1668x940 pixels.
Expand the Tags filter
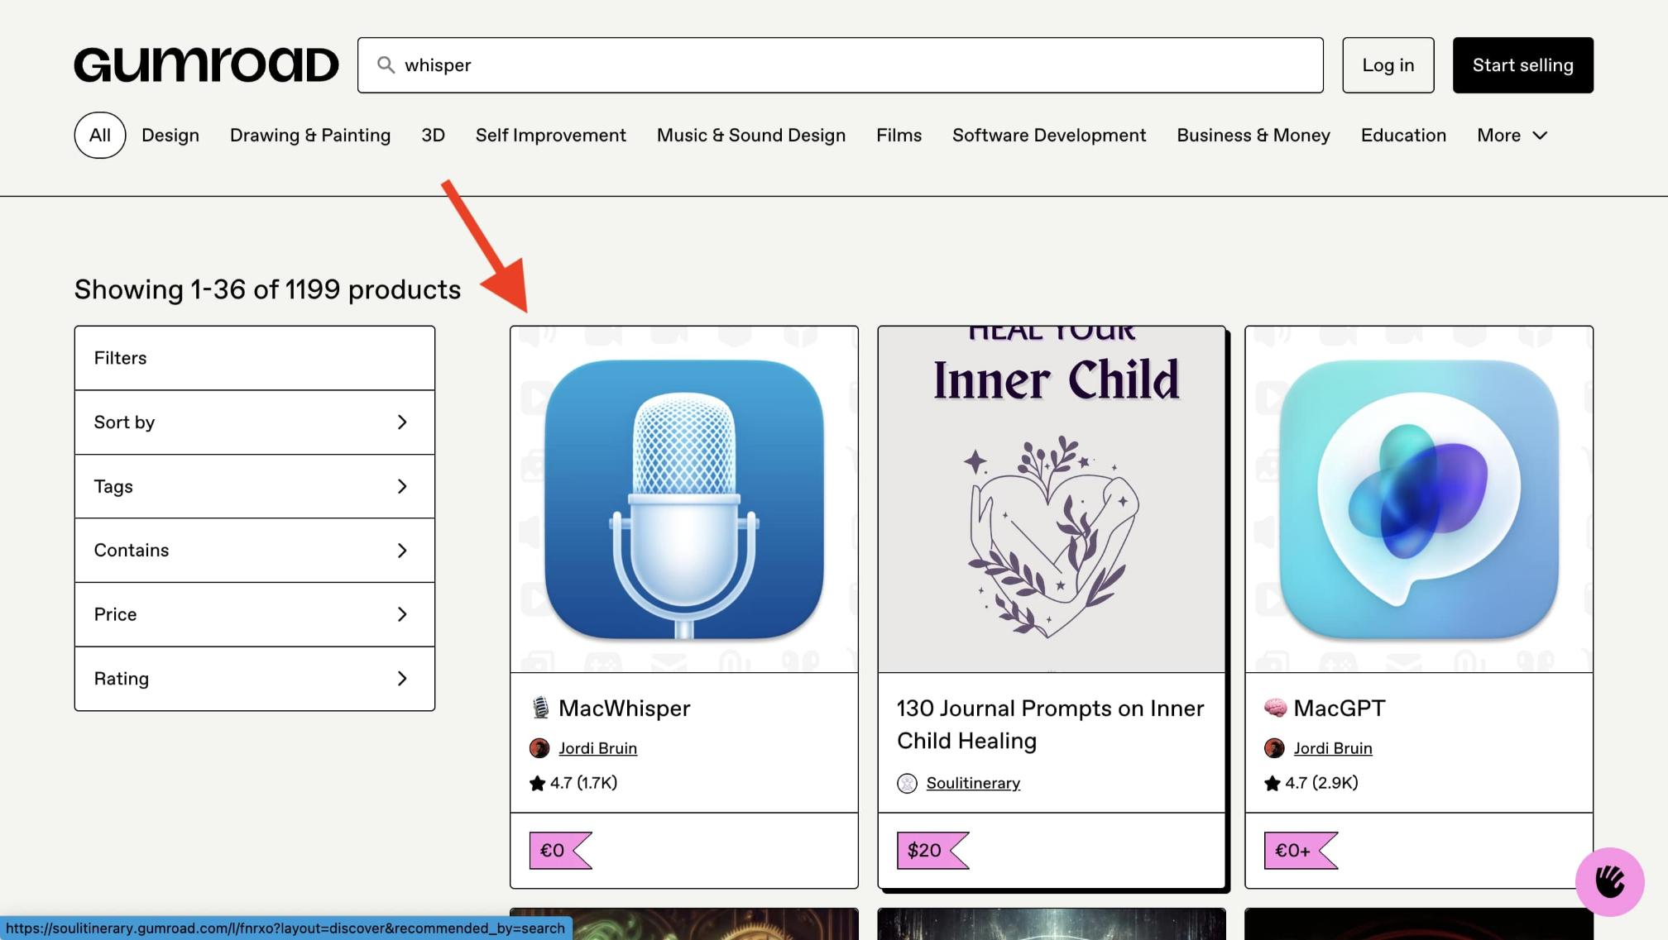[x=255, y=486]
